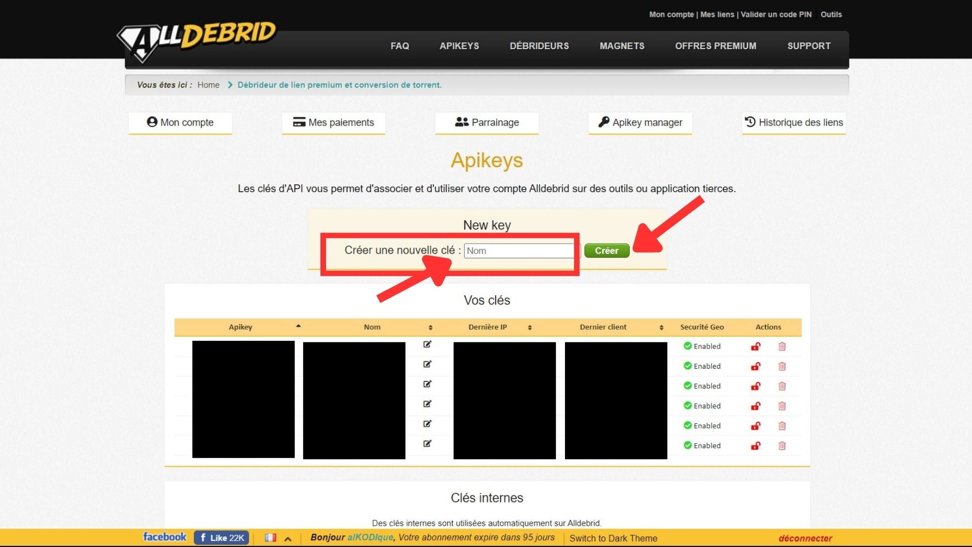Collapse the footer bar with the up chevron
This screenshot has height=547, width=972.
tap(288, 537)
